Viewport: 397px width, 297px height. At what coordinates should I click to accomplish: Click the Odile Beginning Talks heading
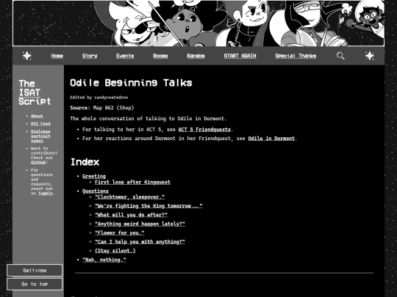pos(131,83)
